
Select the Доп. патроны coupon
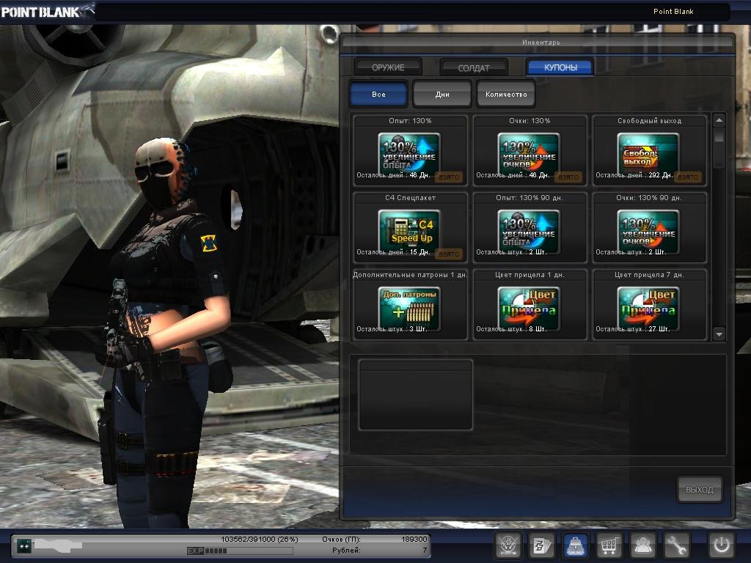point(409,306)
